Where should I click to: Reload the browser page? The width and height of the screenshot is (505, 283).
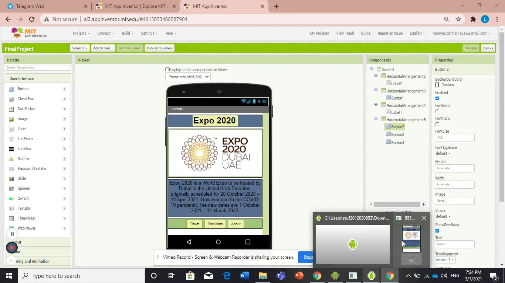tap(32, 19)
